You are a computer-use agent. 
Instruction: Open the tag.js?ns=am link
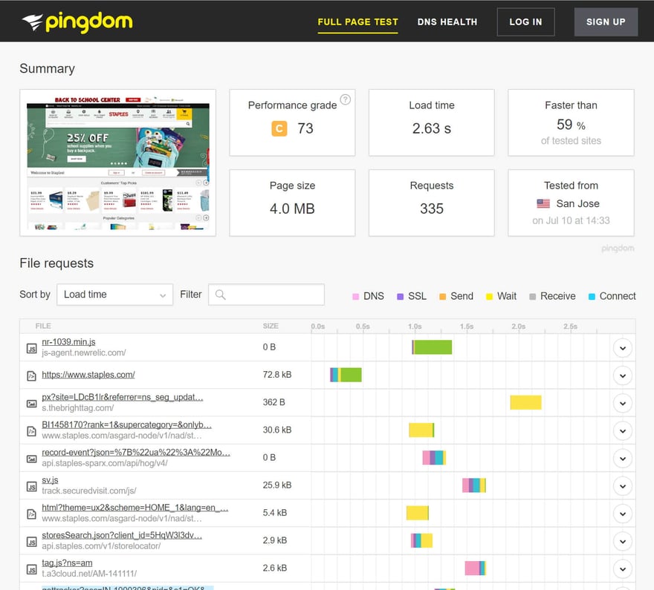tap(67, 563)
